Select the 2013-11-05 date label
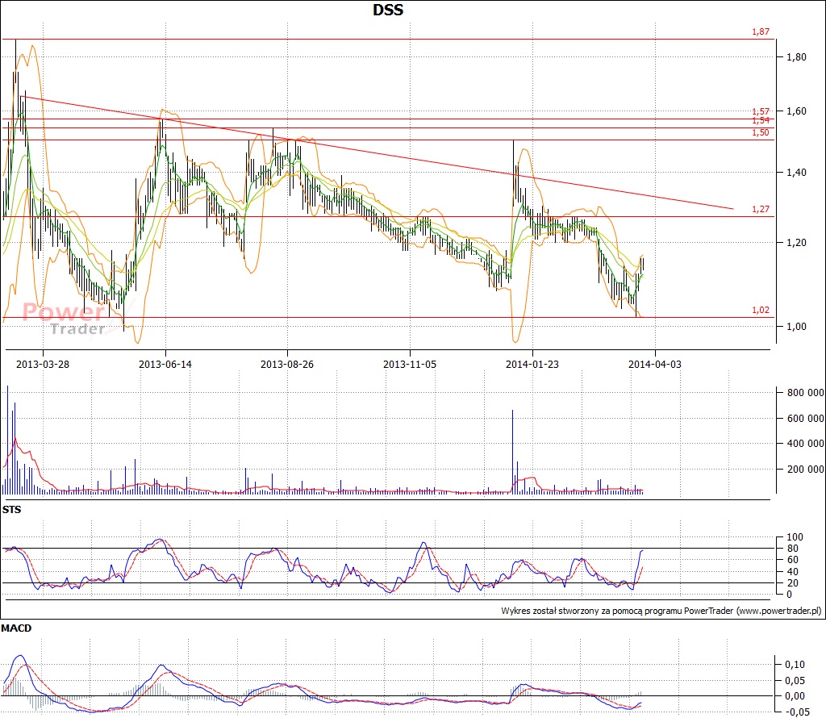Image resolution: width=826 pixels, height=718 pixels. 409,364
